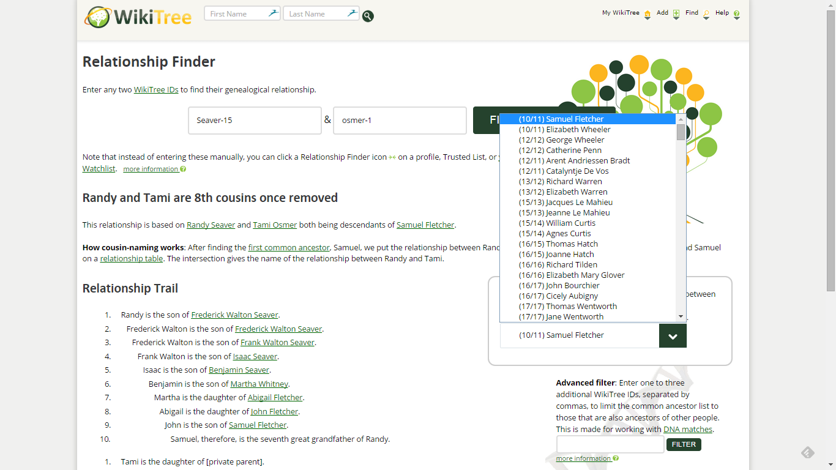The width and height of the screenshot is (836, 470).
Task: Open the Help menu
Action: pyautogui.click(x=727, y=13)
